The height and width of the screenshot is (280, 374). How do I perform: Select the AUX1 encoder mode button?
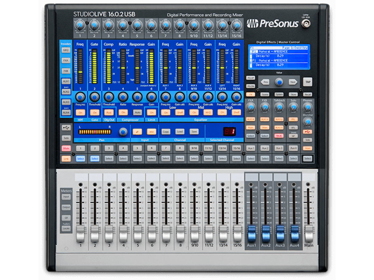coord(66,82)
